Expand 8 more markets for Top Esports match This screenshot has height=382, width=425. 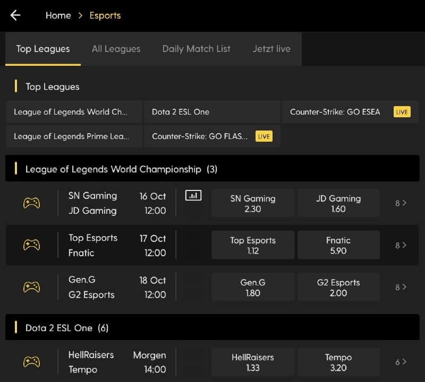point(401,245)
